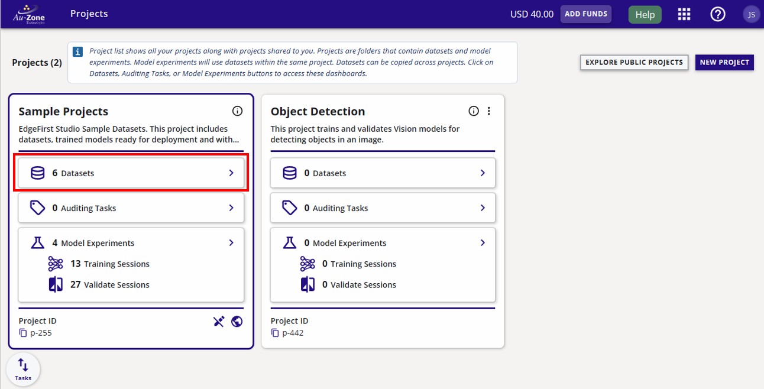Click the database icon beside 6 Datasets
The image size is (764, 389).
[38, 173]
